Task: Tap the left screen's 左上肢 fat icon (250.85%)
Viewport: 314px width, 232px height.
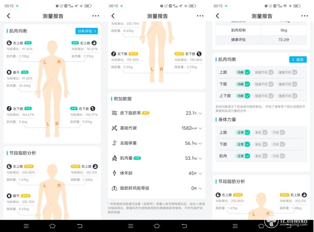Action: tap(9, 166)
